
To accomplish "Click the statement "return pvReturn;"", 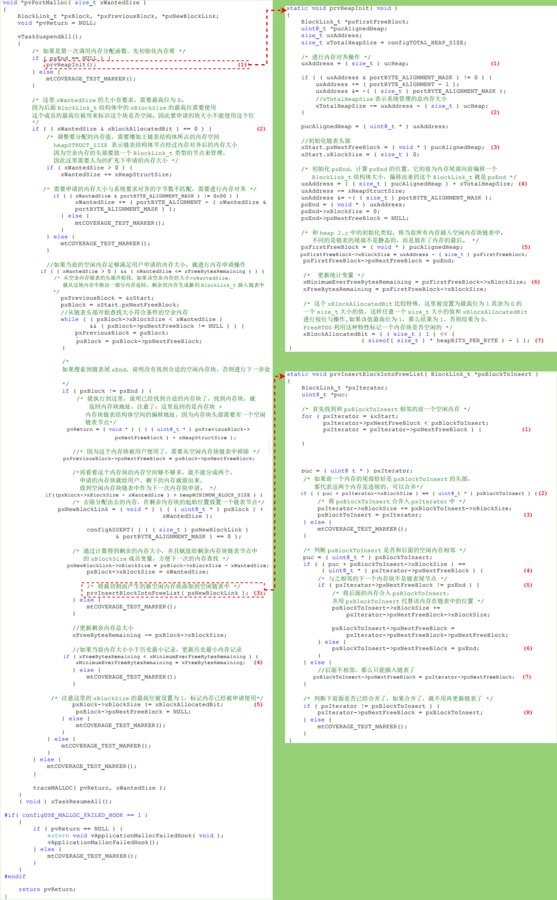I will point(47,890).
